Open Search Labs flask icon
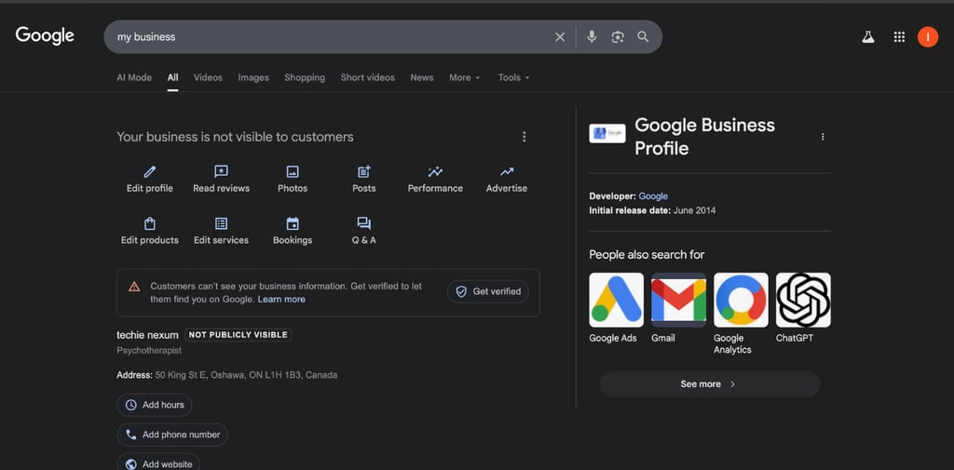Image resolution: width=954 pixels, height=470 pixels. [868, 37]
